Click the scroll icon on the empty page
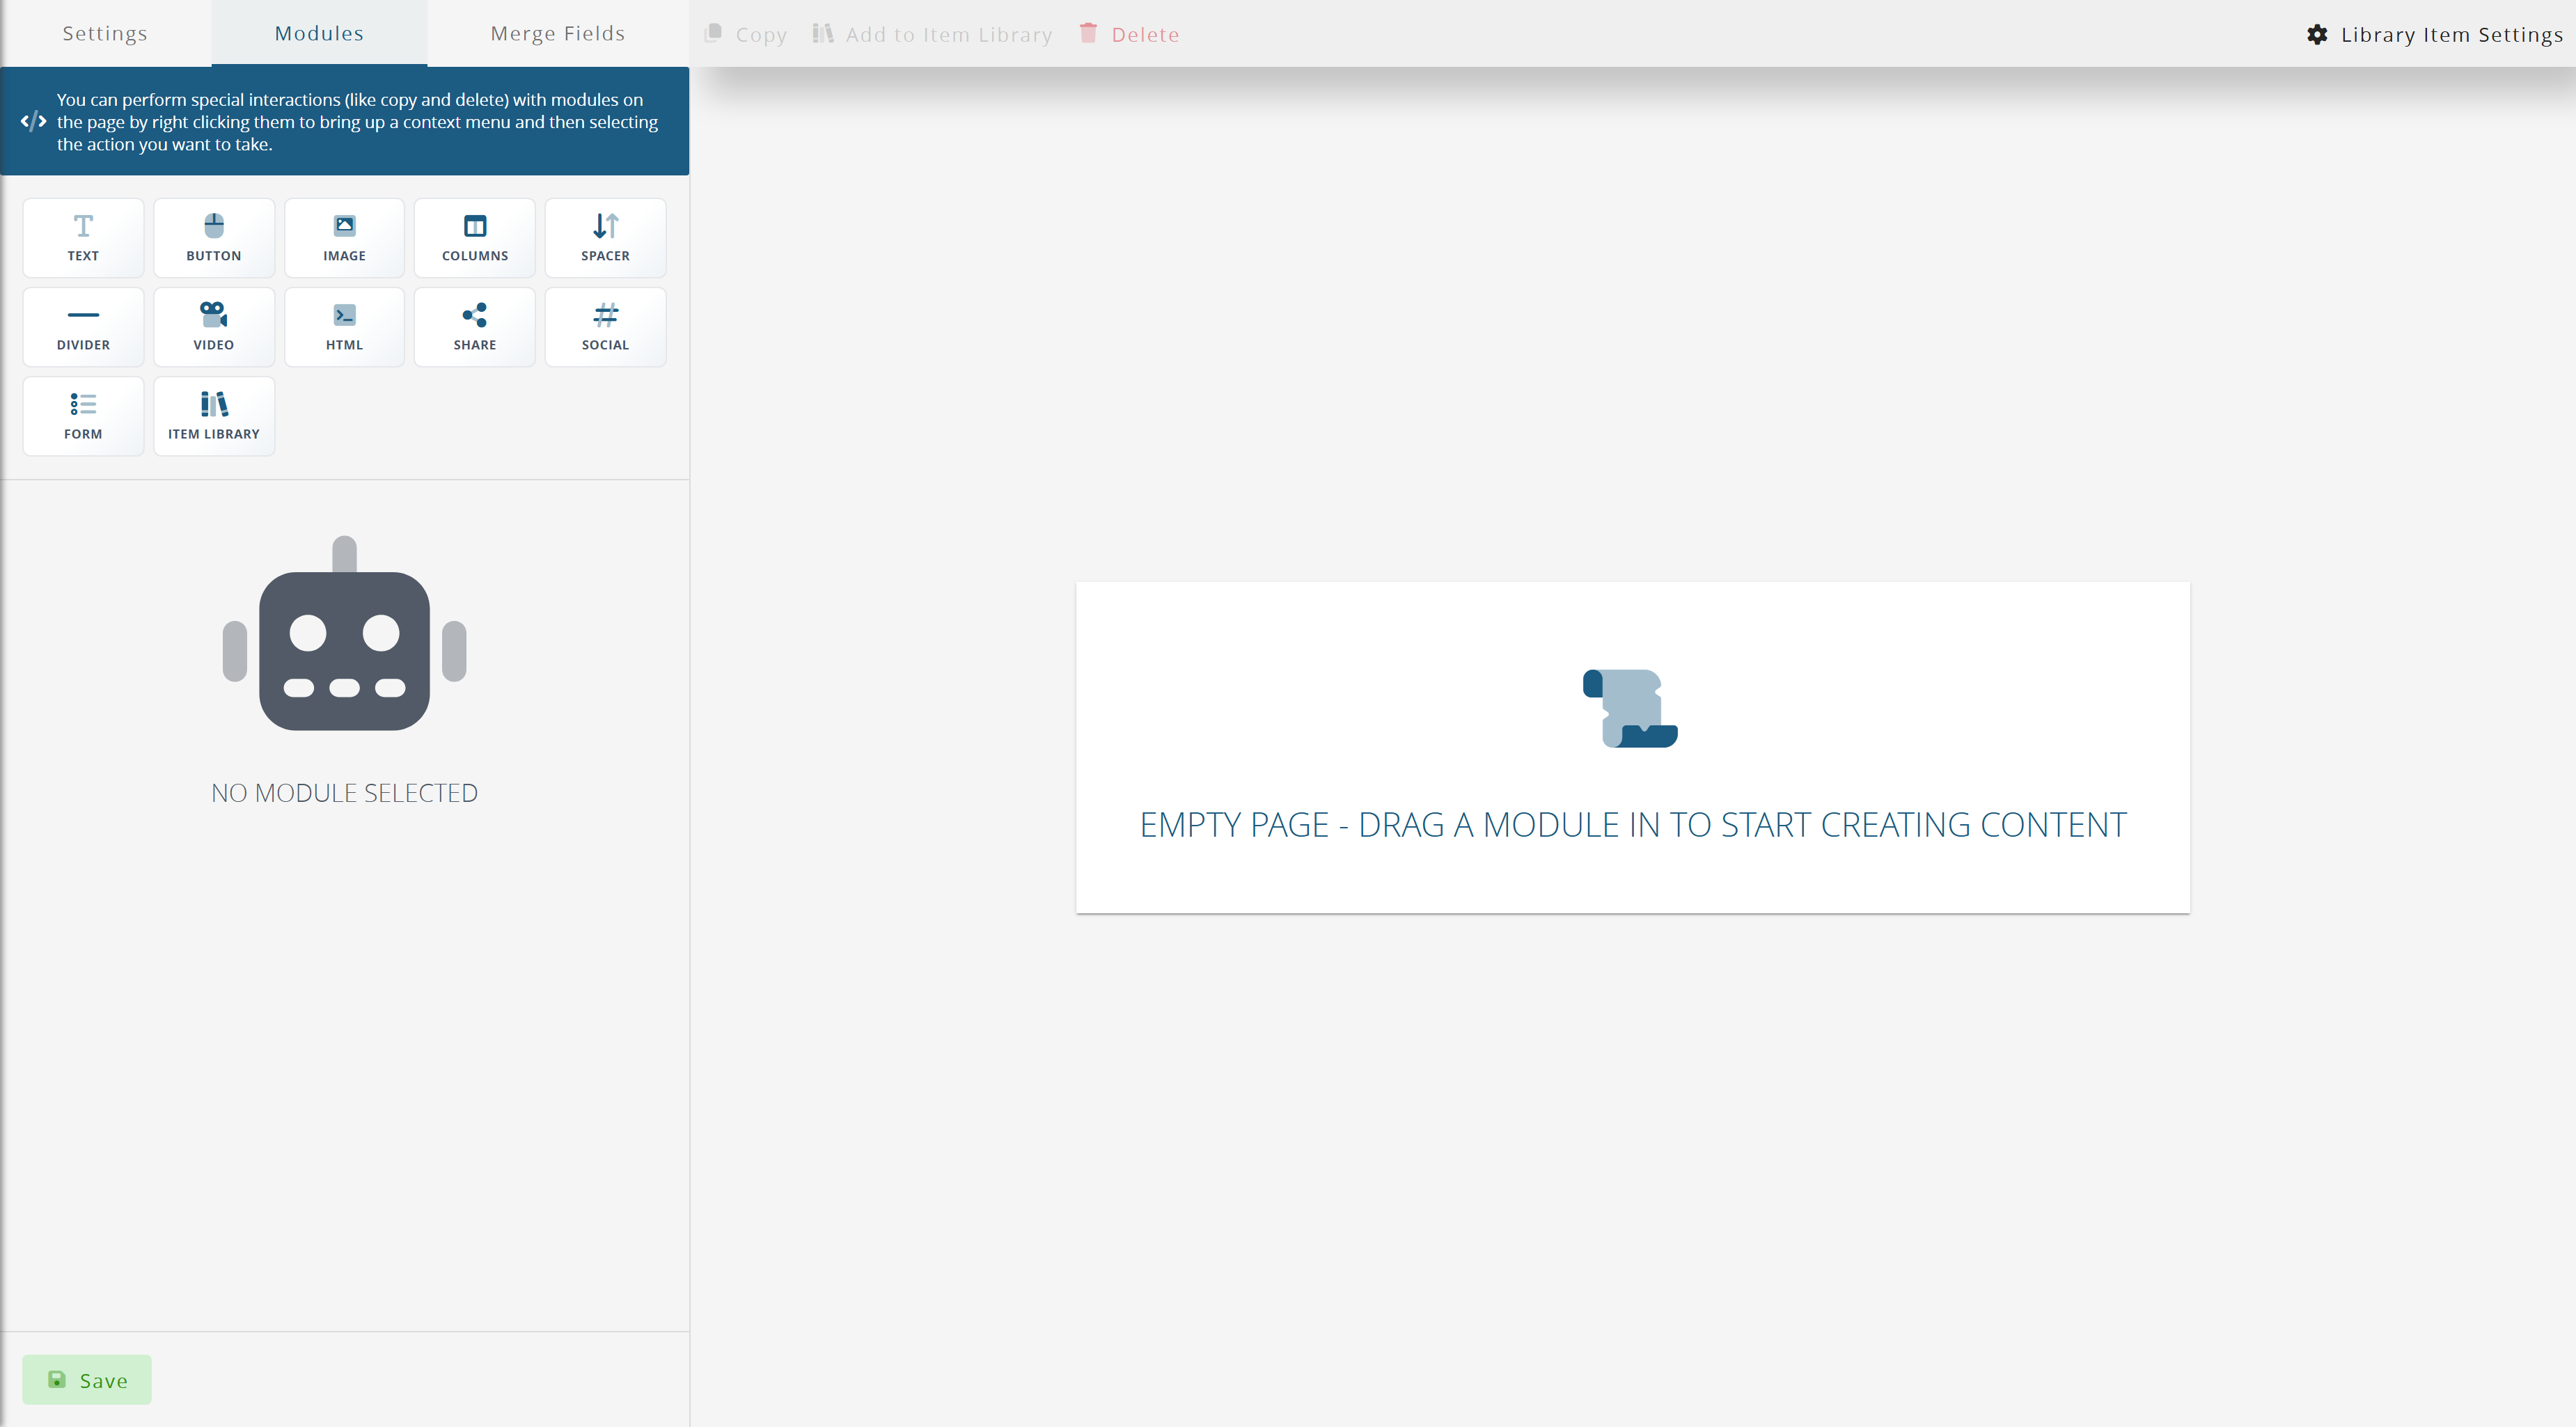Screen dimensions: 2576x1427 coord(1630,708)
